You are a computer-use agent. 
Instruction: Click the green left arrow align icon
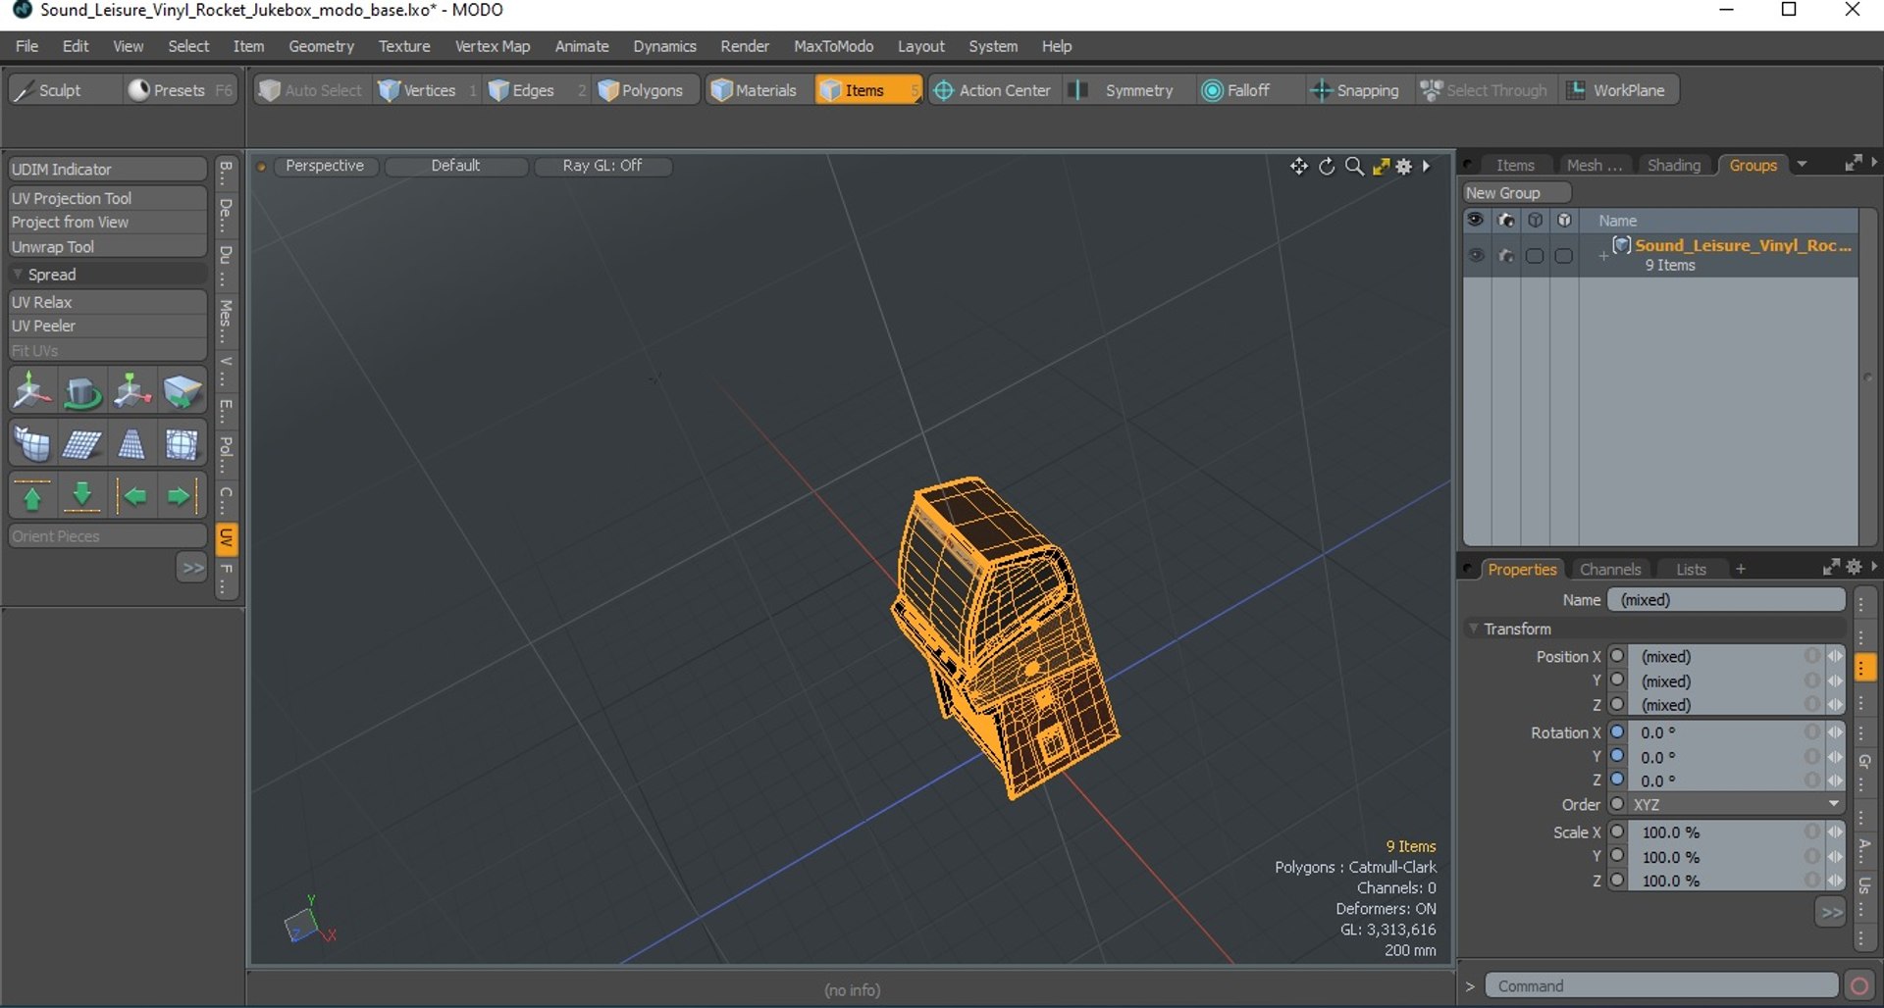coord(131,497)
